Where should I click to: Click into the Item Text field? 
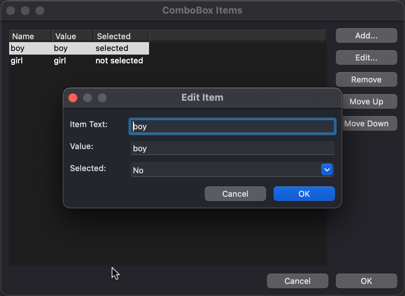pos(232,127)
